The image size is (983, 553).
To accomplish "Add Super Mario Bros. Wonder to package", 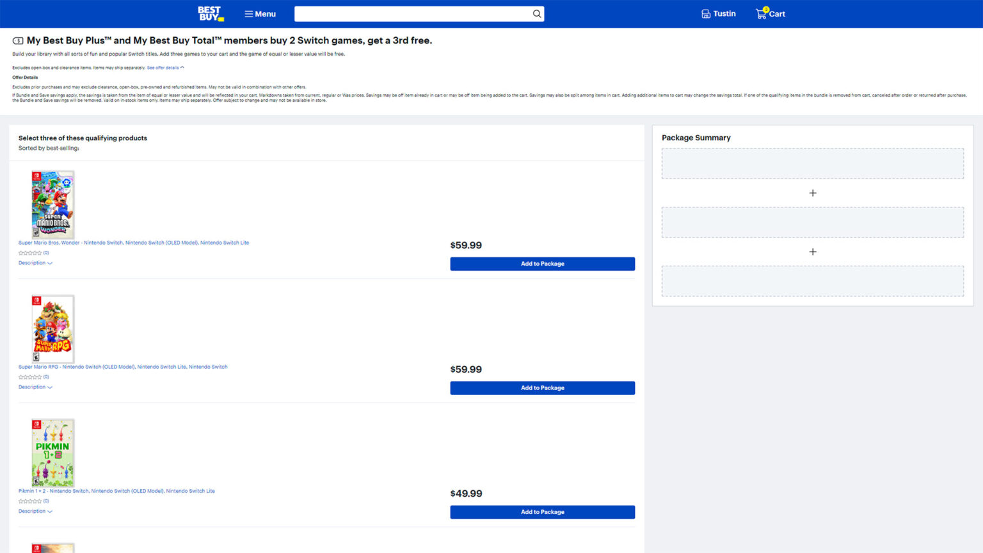I will (x=542, y=264).
